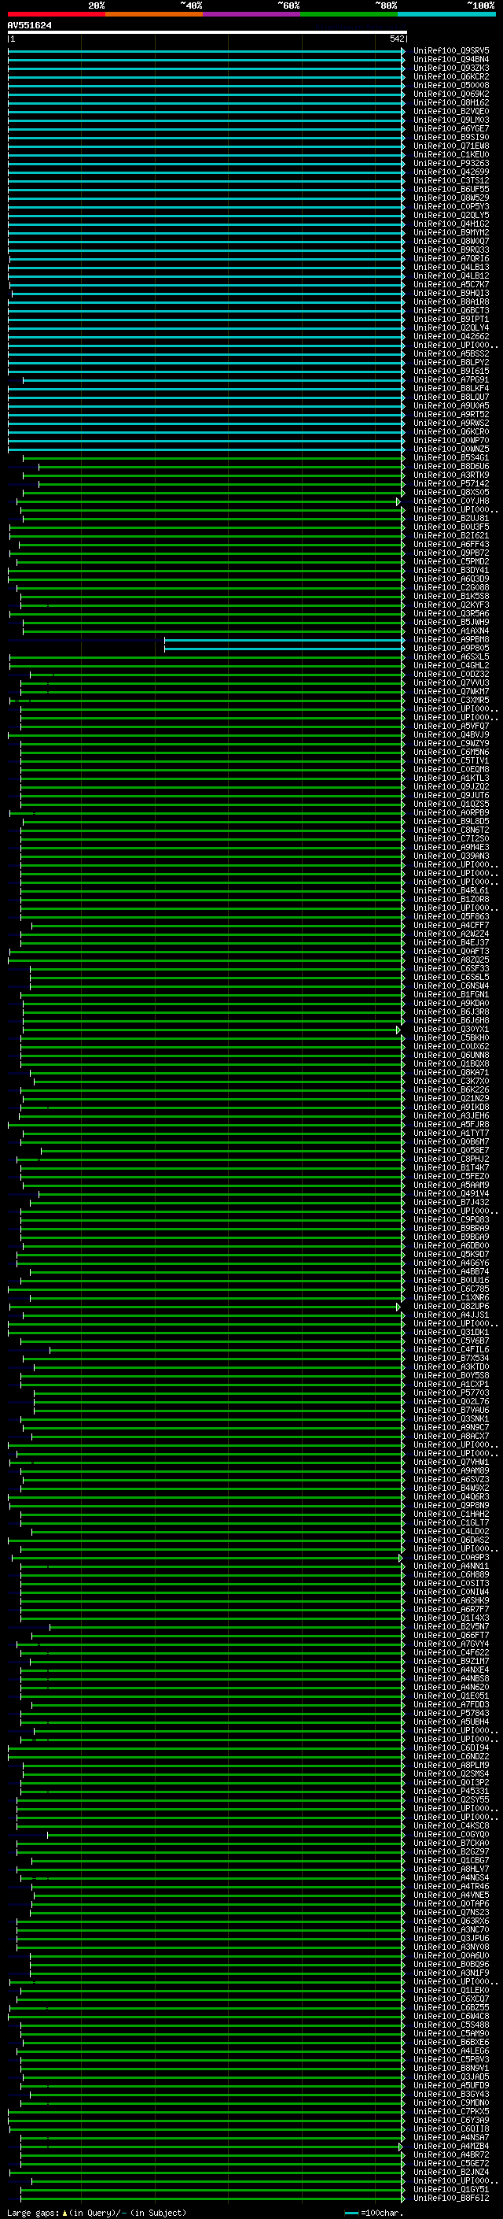Screen dimensions: 503x2219
Task: Click green alignment bar of UniRef100_B5S4G1
Action: 214,457
